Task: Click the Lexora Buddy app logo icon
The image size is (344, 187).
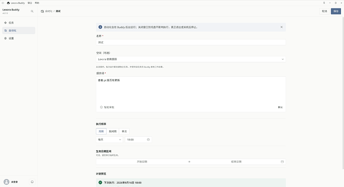Action: point(8,3)
